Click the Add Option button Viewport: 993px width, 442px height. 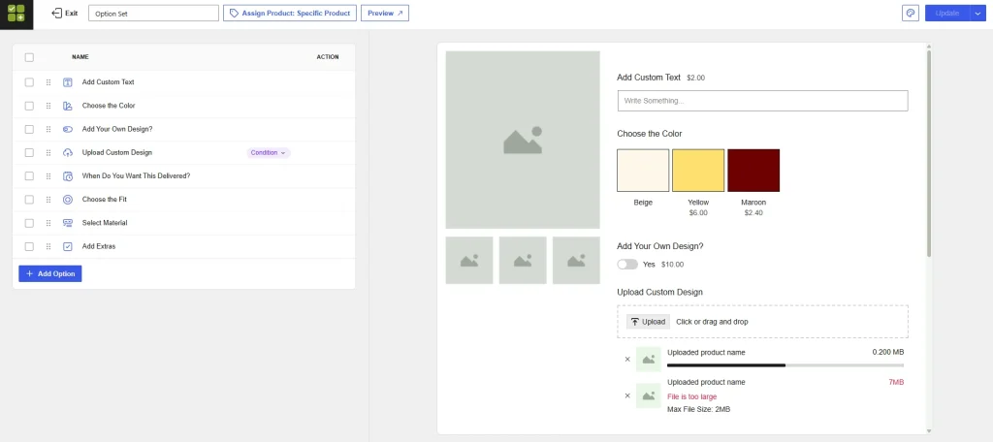tap(50, 273)
